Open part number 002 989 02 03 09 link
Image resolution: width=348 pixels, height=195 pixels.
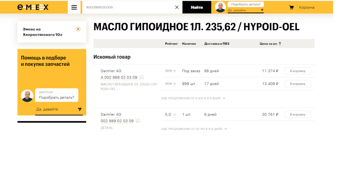[x=117, y=121]
